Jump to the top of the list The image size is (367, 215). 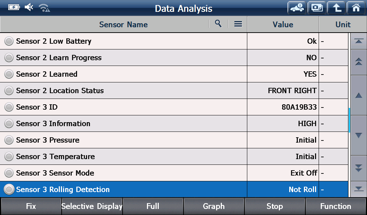tap(359, 41)
